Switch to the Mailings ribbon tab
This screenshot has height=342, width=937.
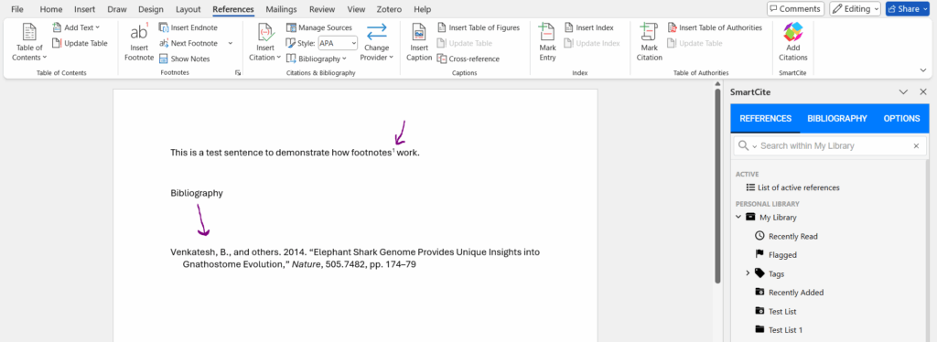point(282,9)
